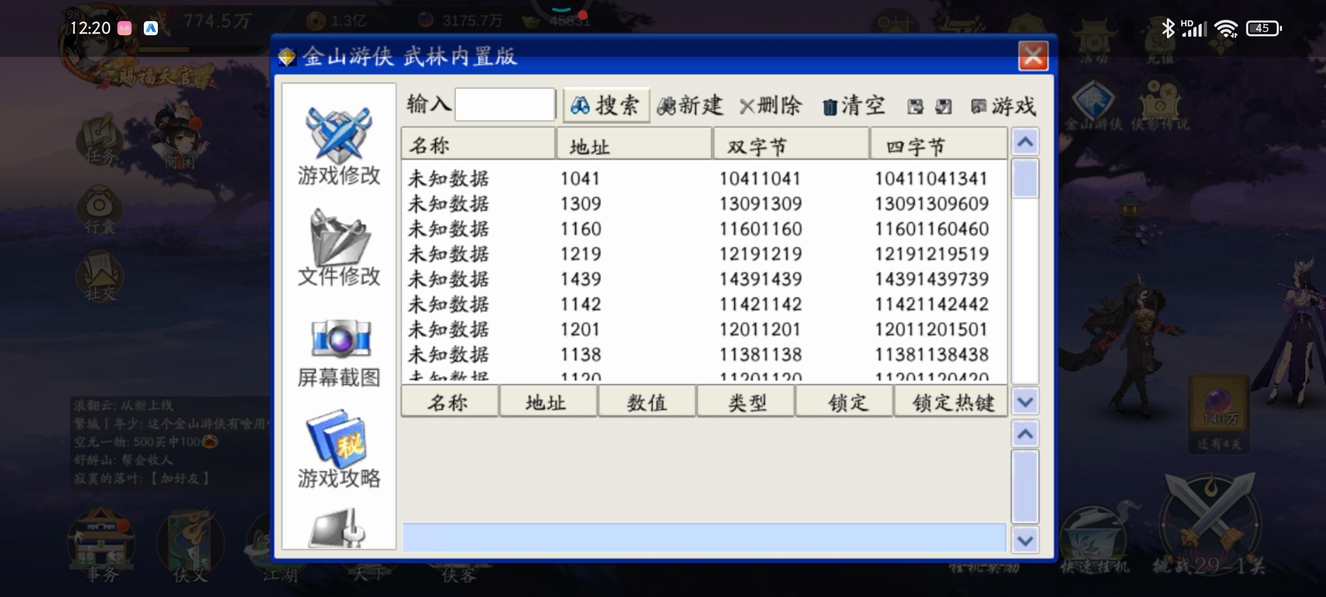Select the row with address 1309
The image size is (1326, 597).
[581, 204]
